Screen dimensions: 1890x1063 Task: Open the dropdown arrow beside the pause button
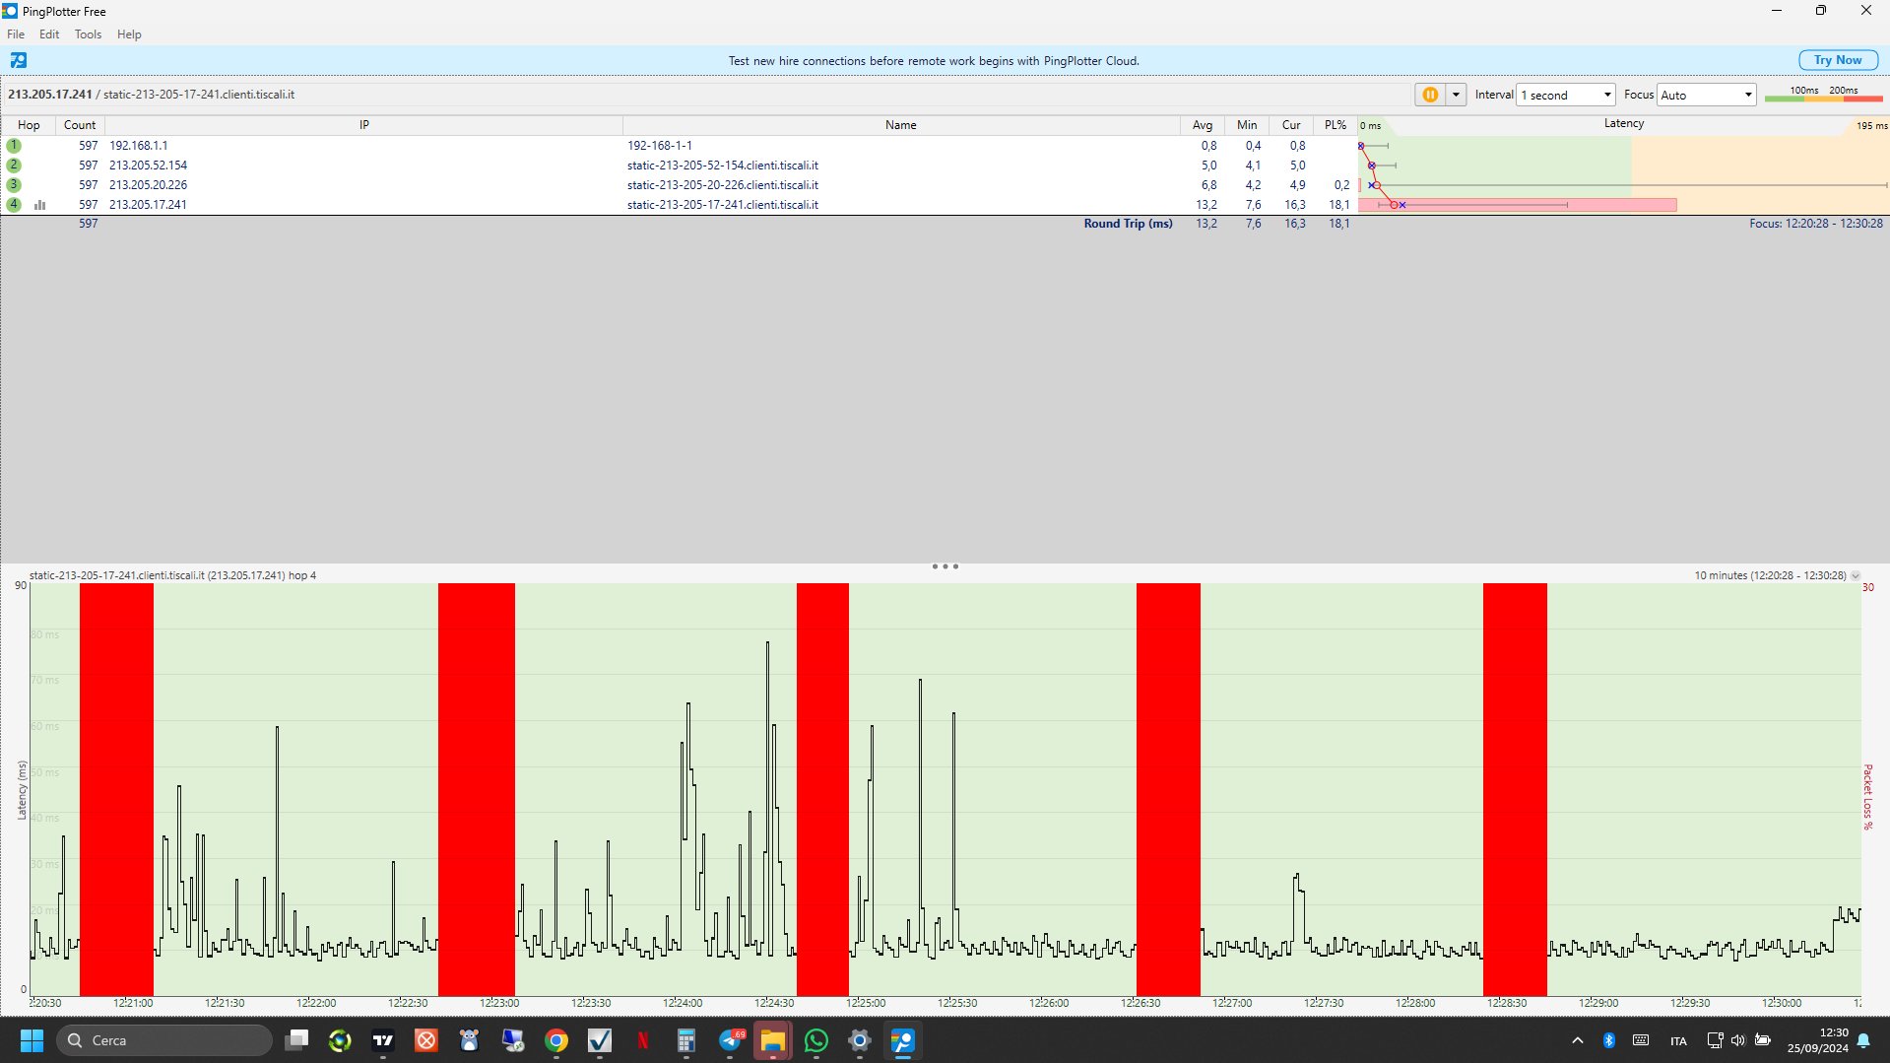(x=1456, y=95)
